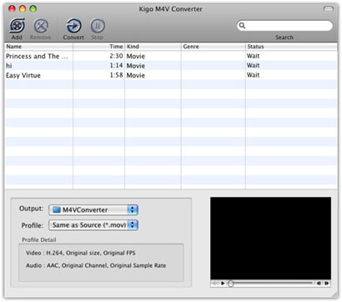
Task: Click the 1:58 time cell
Action: click(x=116, y=75)
